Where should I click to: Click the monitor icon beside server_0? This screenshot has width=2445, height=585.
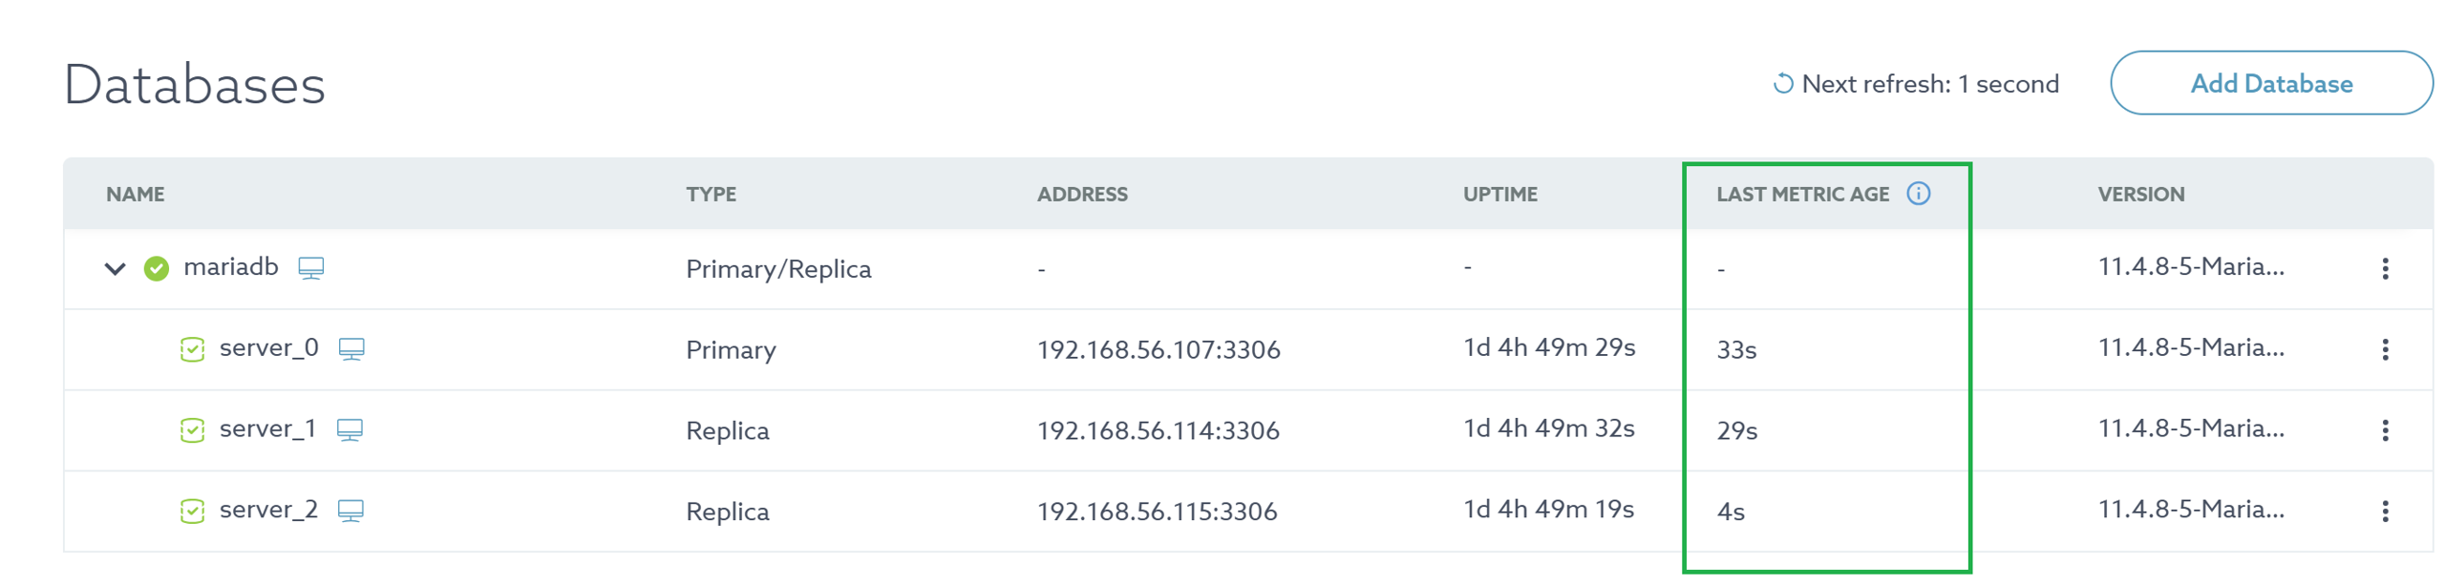point(351,349)
